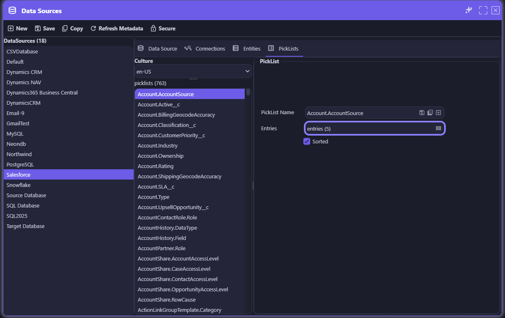The width and height of the screenshot is (505, 318).
Task: Select MySQL data source
Action: pyautogui.click(x=68, y=134)
